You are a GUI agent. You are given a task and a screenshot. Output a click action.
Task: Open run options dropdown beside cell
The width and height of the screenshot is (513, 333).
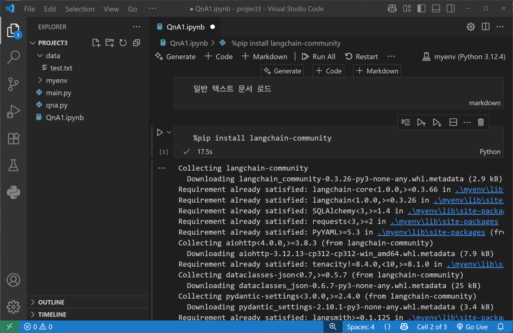[169, 132]
